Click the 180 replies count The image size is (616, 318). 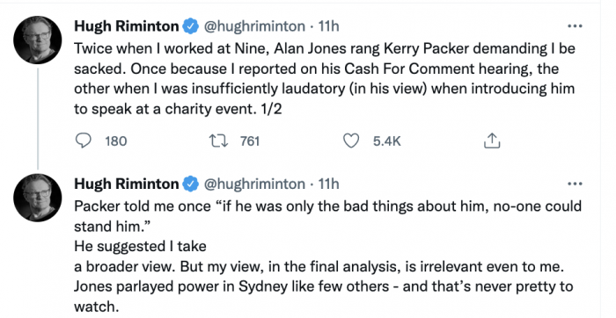[116, 141]
